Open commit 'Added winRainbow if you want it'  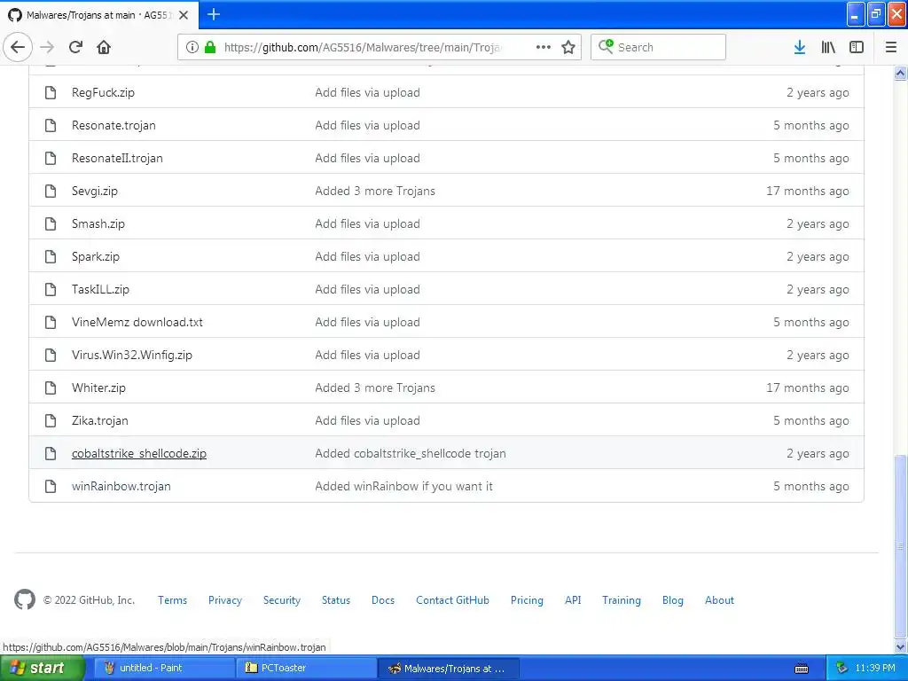click(403, 487)
